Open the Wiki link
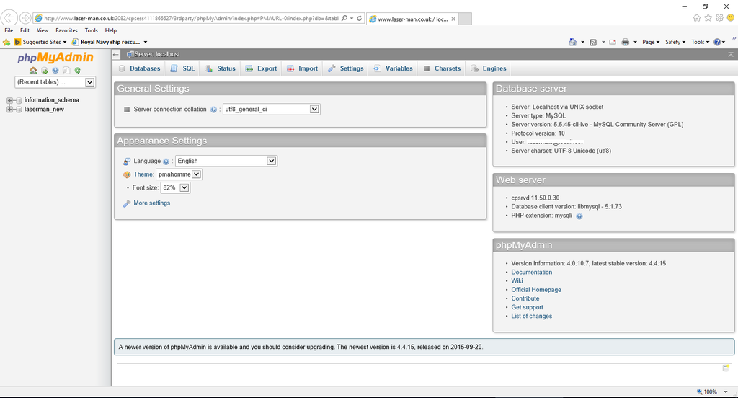This screenshot has height=398, width=738. pyautogui.click(x=517, y=280)
